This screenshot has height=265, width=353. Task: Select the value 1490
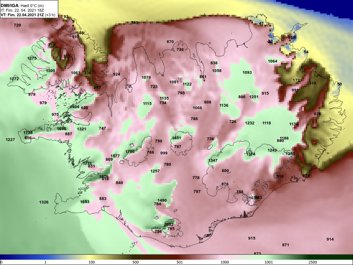click(162, 200)
